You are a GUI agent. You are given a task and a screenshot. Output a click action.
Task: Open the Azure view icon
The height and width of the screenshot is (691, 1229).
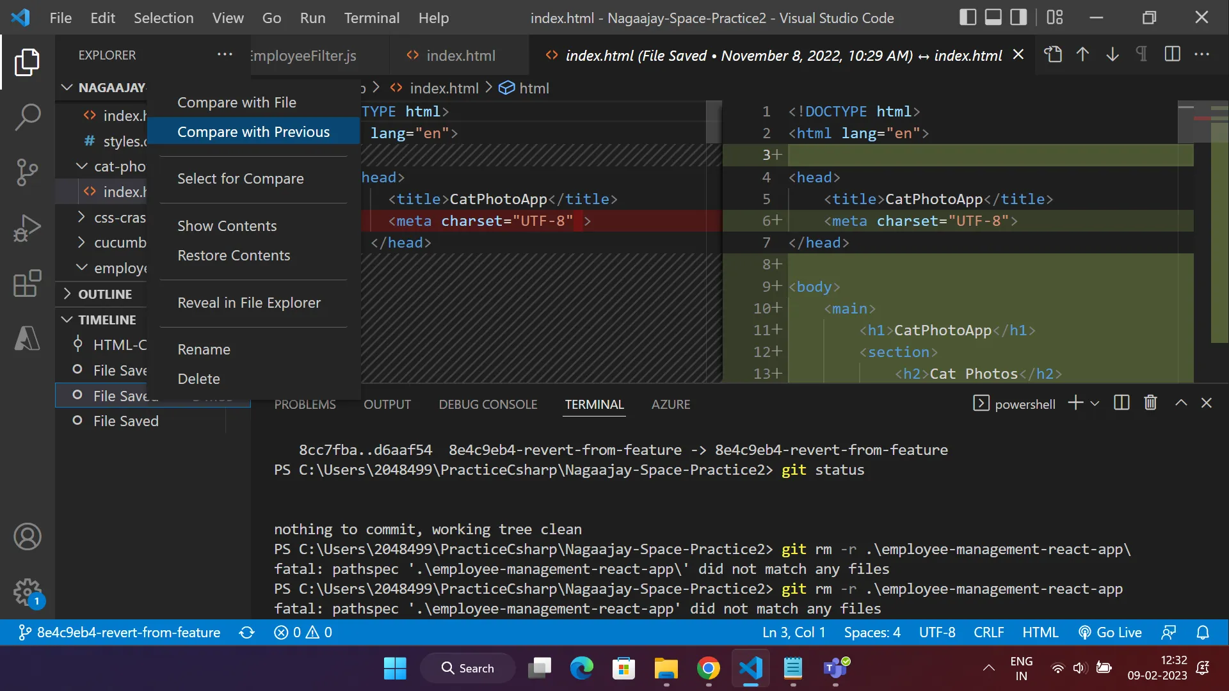point(27,338)
